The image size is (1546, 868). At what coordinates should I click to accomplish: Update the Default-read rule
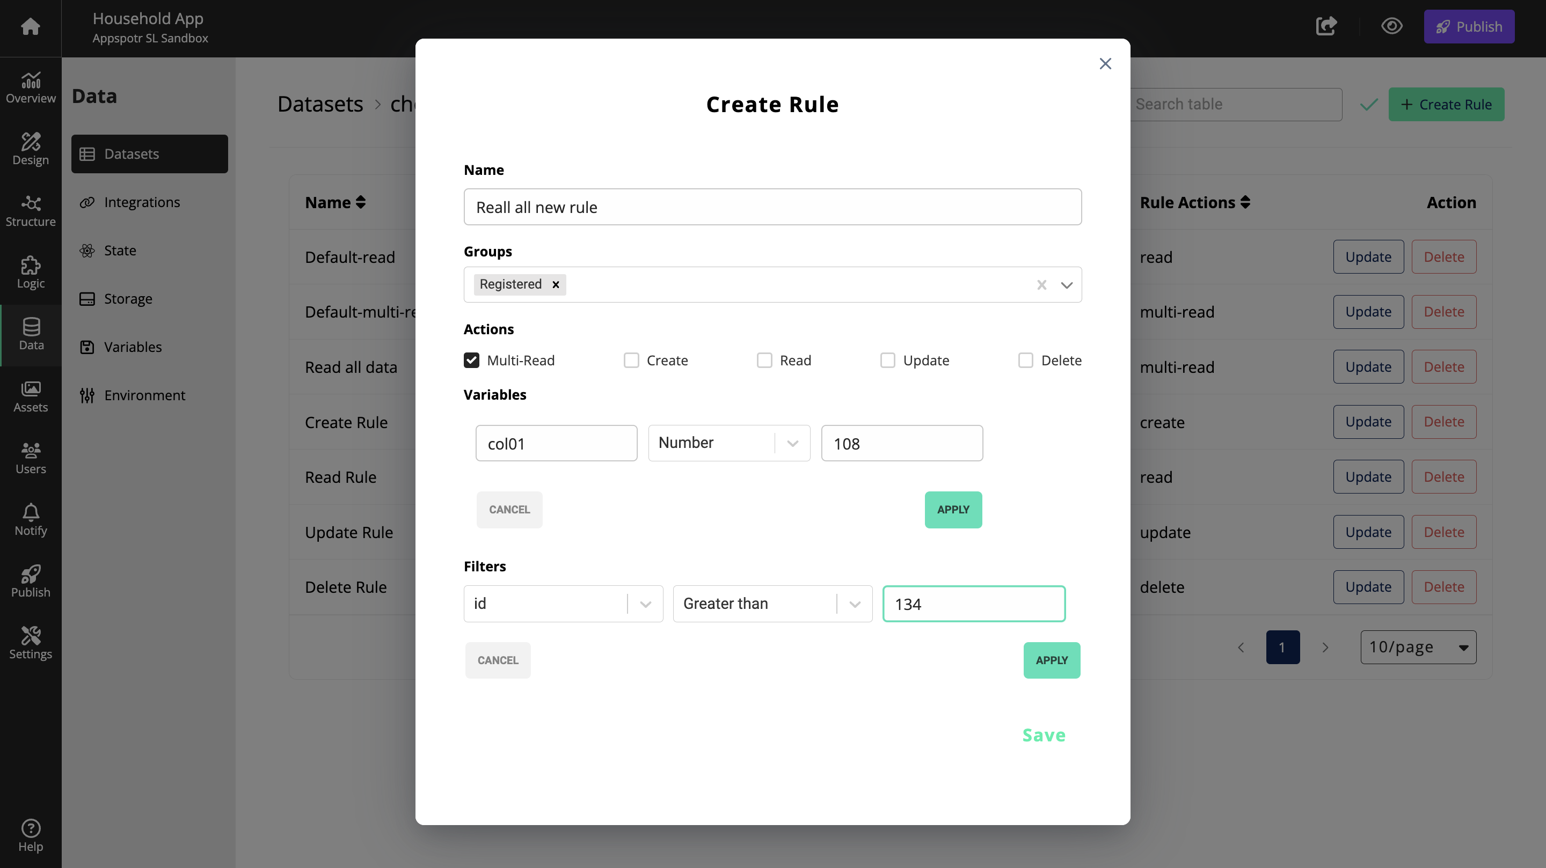1368,258
